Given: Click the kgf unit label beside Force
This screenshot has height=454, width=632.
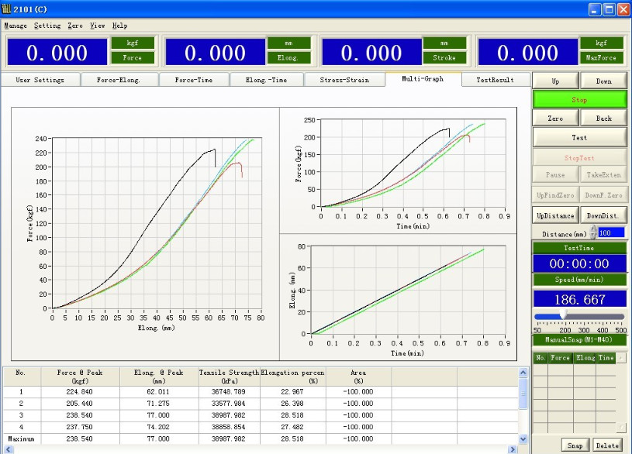Looking at the screenshot, I should tap(133, 43).
